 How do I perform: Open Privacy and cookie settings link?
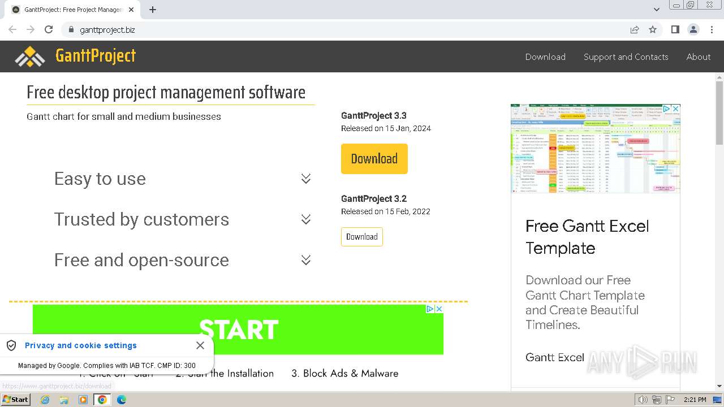point(81,345)
